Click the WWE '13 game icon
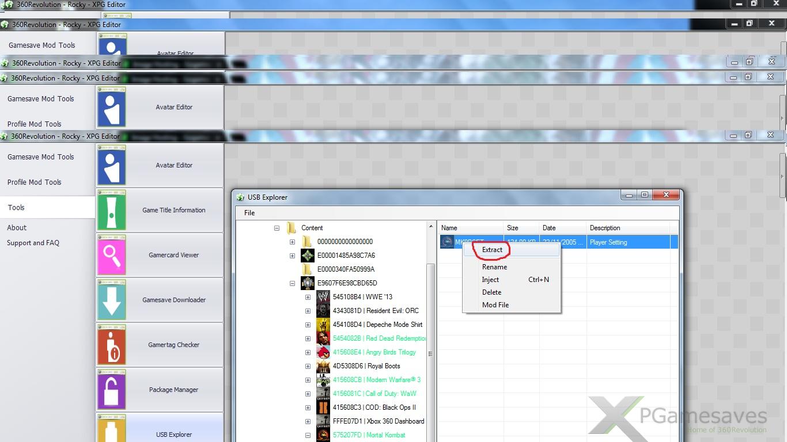 [323, 297]
